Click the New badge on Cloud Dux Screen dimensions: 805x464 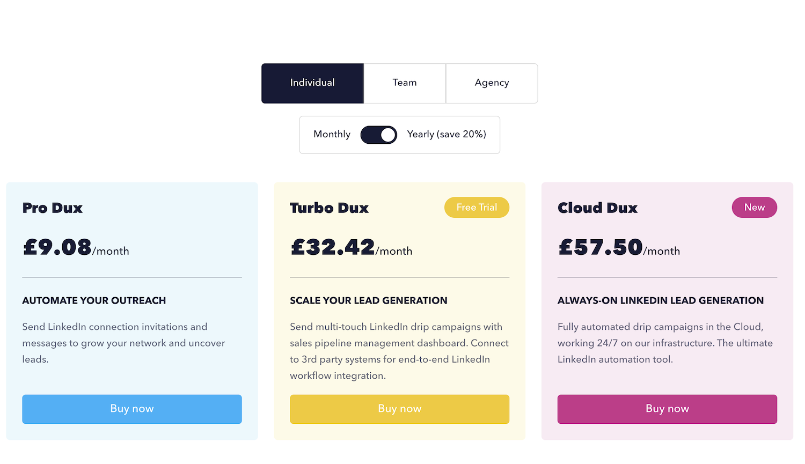tap(754, 208)
